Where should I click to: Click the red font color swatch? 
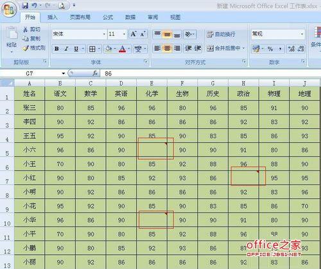[x=123, y=49]
